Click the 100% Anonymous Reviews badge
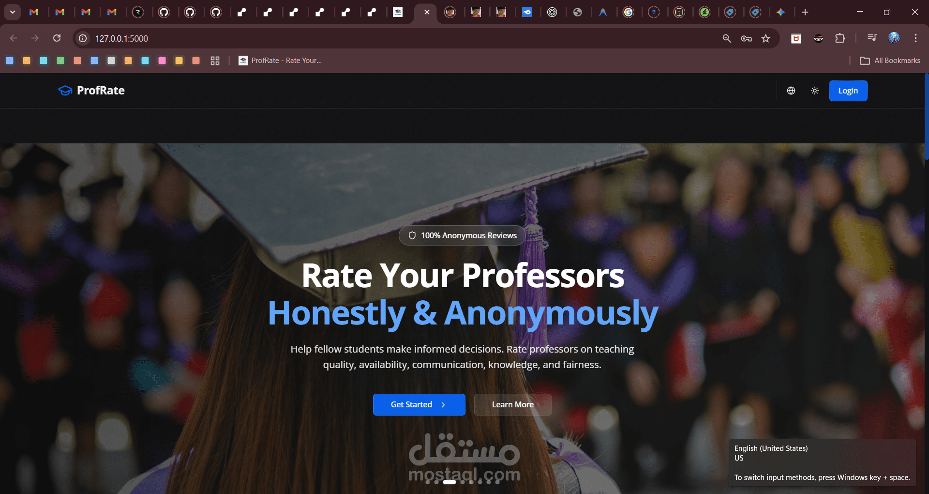 coord(462,235)
